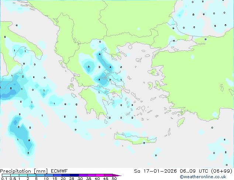The height and width of the screenshot is (180, 234).
Task: Click the 'Precipitation [mm]' title text
Action: click(24, 171)
